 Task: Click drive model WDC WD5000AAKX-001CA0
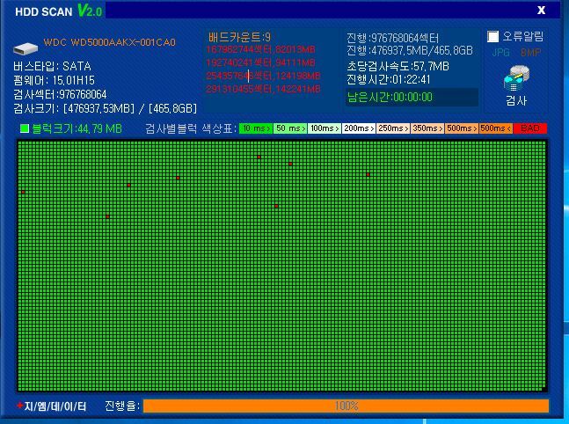[x=110, y=42]
